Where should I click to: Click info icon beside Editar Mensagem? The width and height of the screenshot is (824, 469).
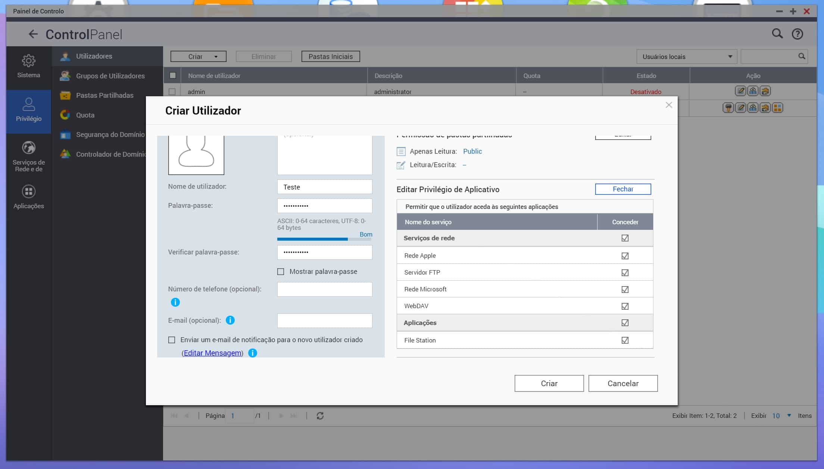[253, 353]
